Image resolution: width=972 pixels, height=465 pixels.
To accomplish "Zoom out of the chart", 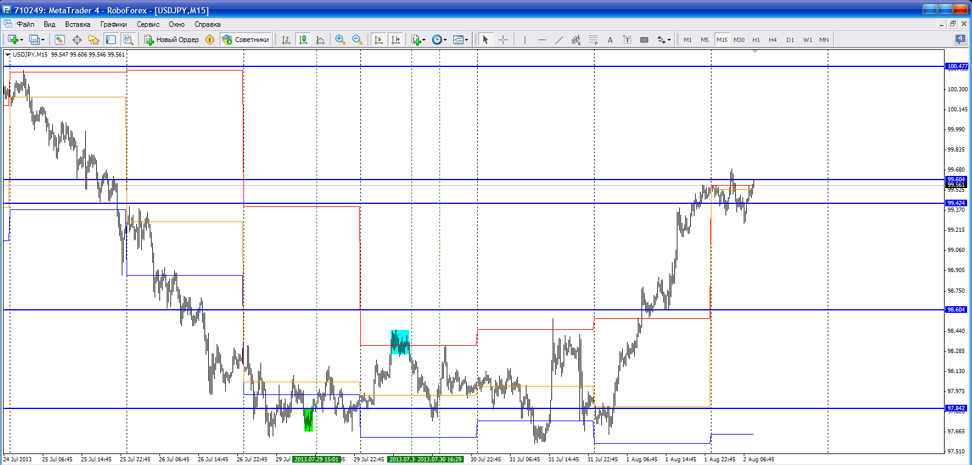I will pyautogui.click(x=357, y=40).
